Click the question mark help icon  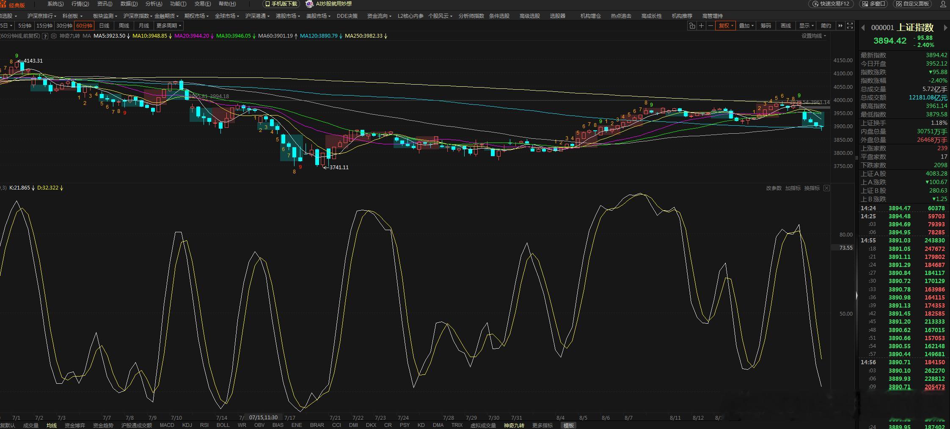tap(45, 36)
